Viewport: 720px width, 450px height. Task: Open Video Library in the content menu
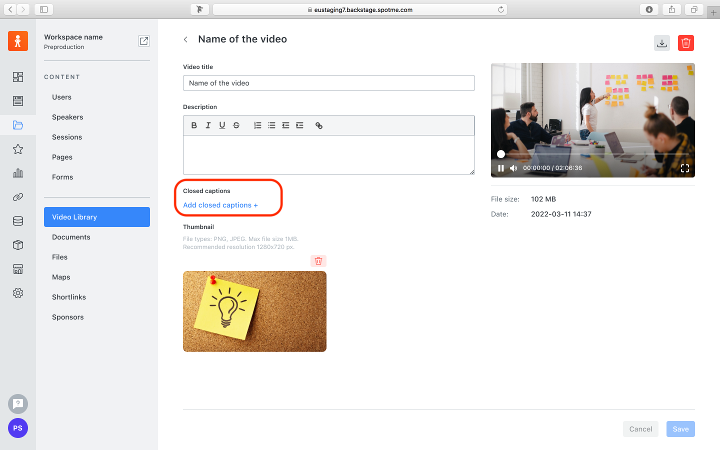point(97,217)
